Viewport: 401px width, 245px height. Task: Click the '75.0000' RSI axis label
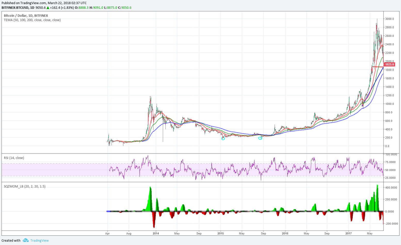[x=391, y=162]
